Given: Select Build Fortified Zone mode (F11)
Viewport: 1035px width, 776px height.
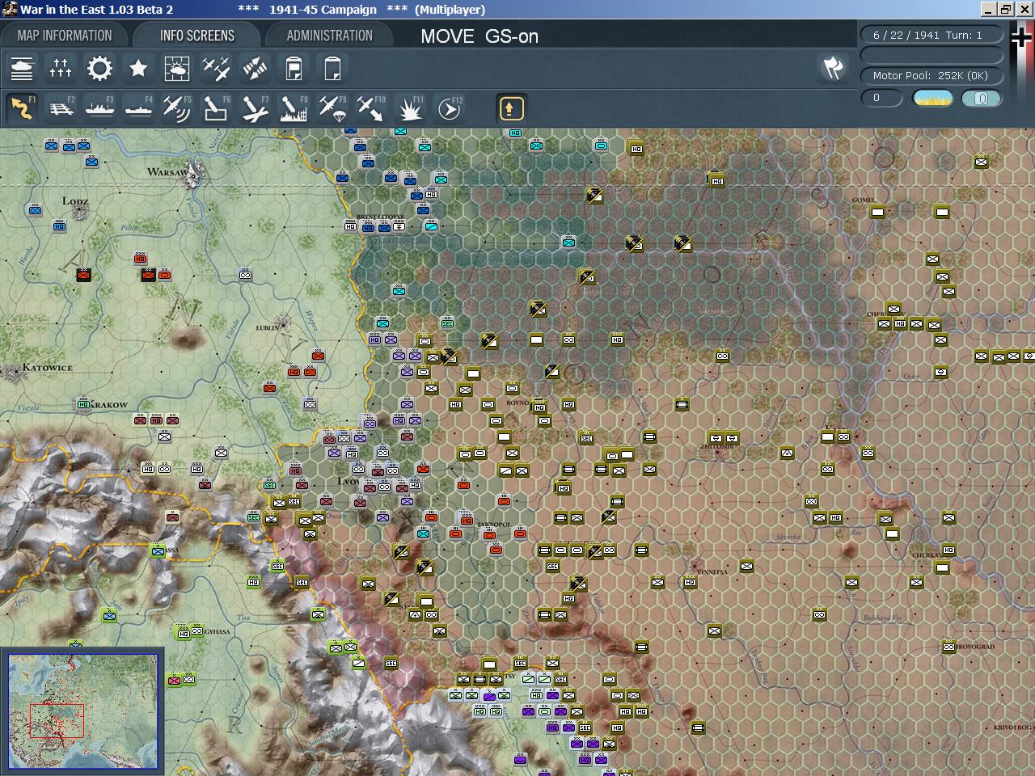Looking at the screenshot, I should 410,108.
